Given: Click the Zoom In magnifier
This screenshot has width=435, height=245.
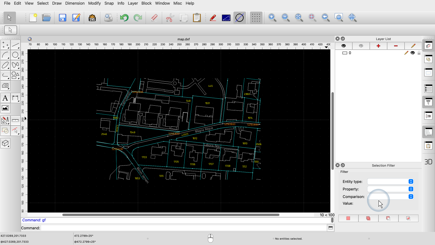Looking at the screenshot, I should coord(272,18).
